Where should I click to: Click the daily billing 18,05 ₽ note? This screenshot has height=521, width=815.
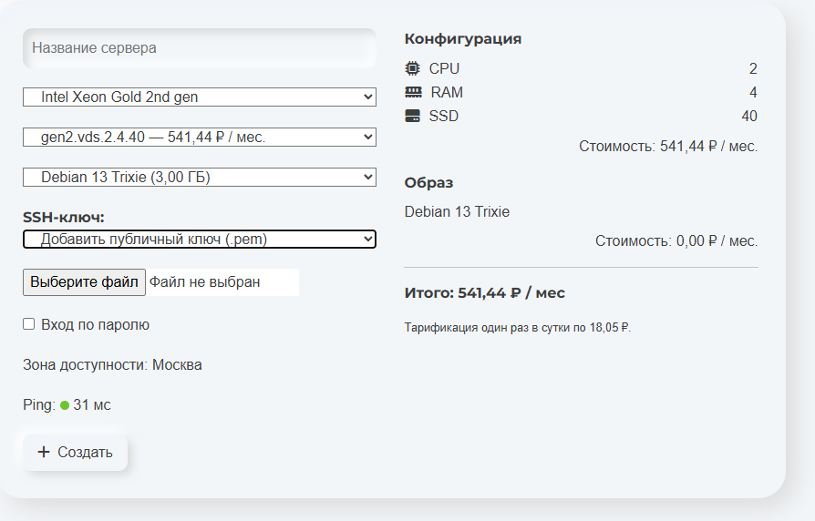pos(518,328)
